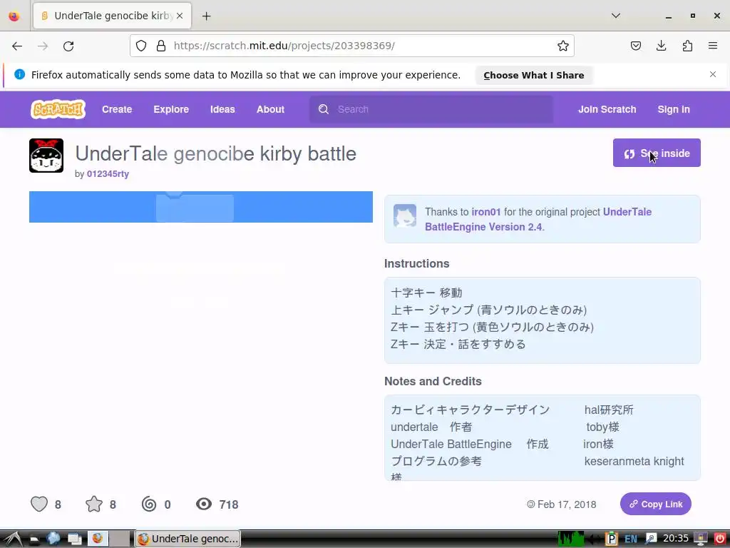Click the red power button in the tray
Viewport: 730px width, 548px height.
(x=720, y=539)
